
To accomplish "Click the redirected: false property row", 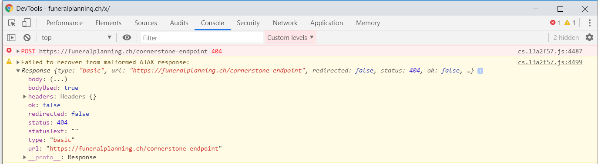I will point(58,114).
